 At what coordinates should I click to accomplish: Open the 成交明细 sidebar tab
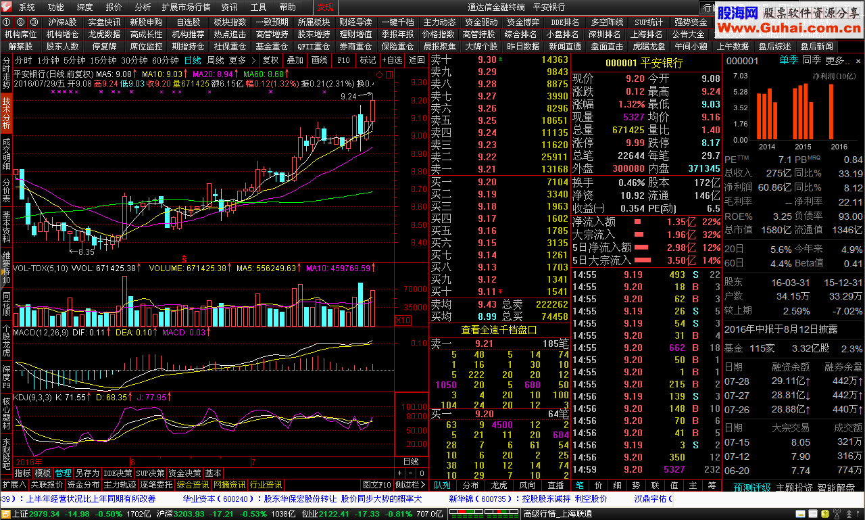click(x=6, y=152)
